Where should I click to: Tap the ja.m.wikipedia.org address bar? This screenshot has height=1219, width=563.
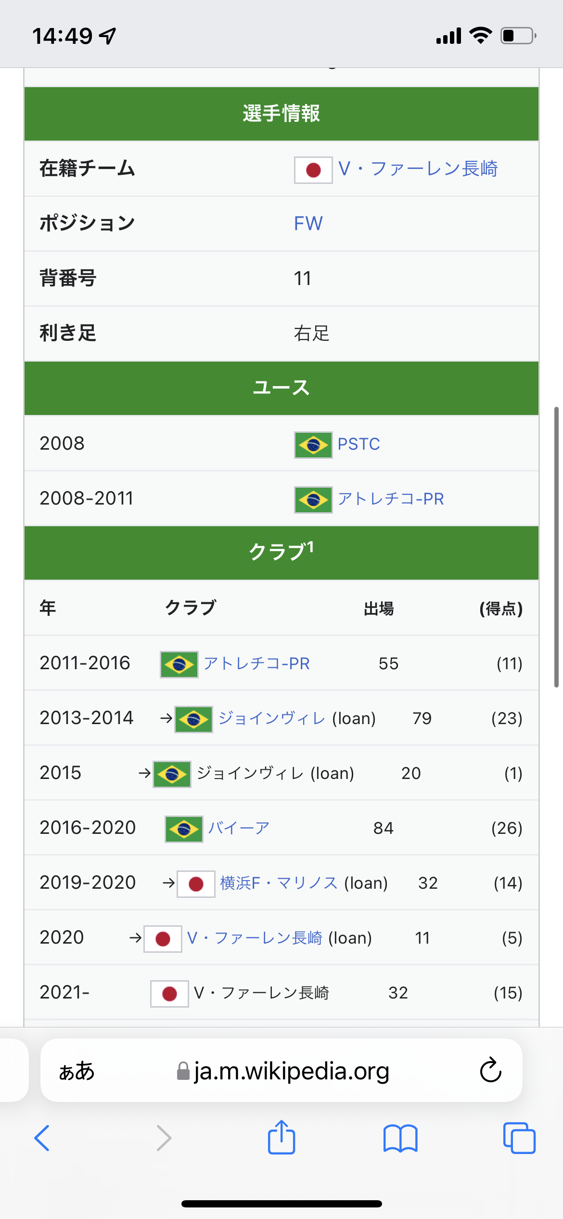tap(284, 1071)
